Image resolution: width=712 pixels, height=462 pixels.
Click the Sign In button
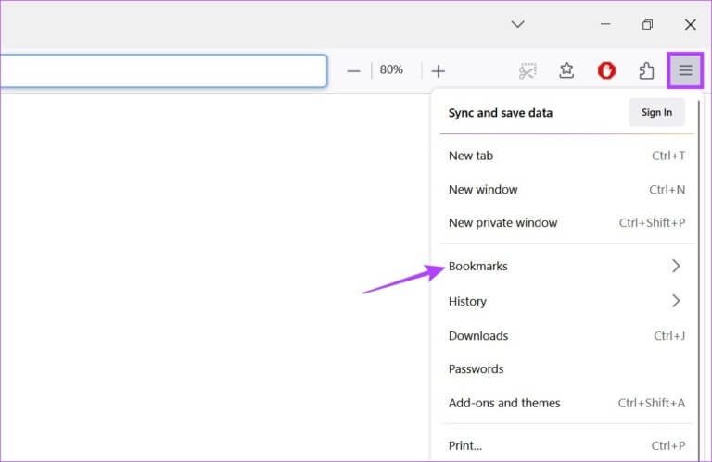(x=656, y=112)
